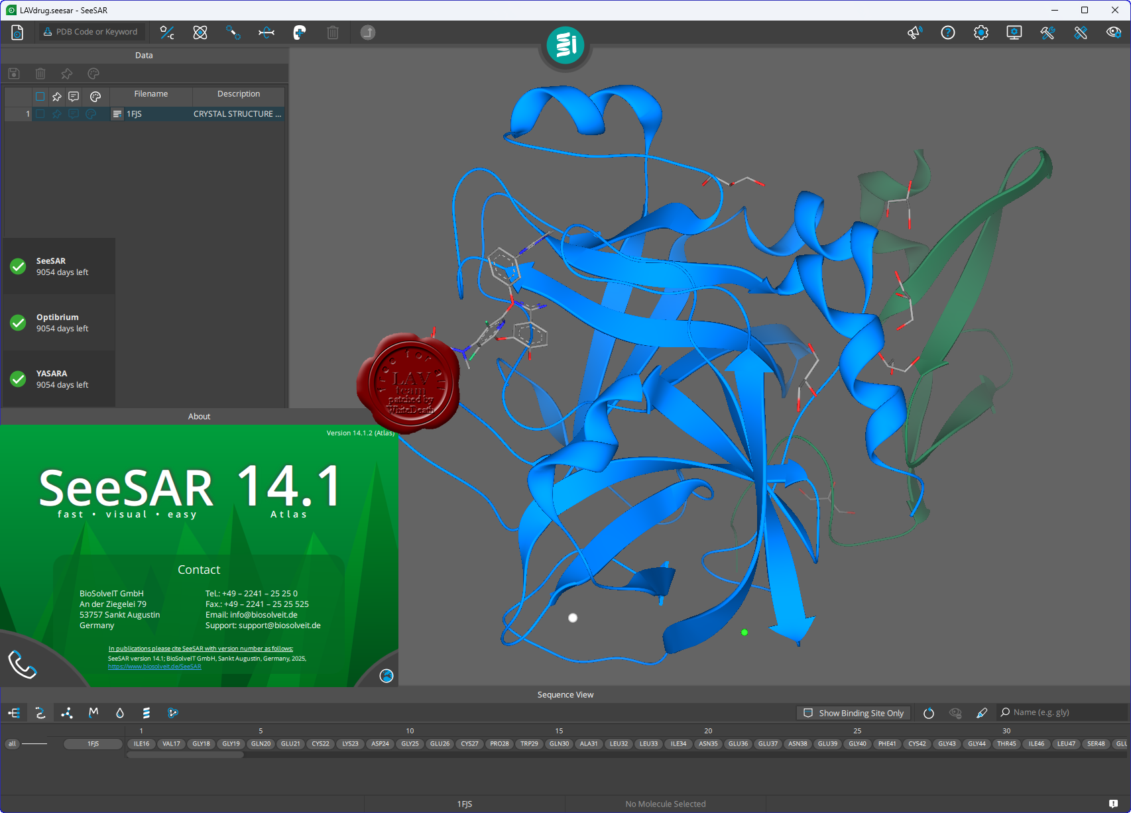Click the M letter icon in sequence toolbar

point(93,713)
